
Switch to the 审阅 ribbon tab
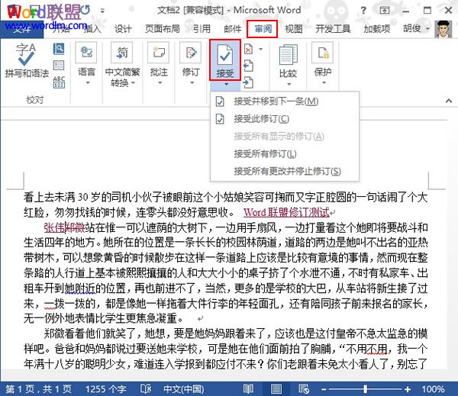pos(263,29)
